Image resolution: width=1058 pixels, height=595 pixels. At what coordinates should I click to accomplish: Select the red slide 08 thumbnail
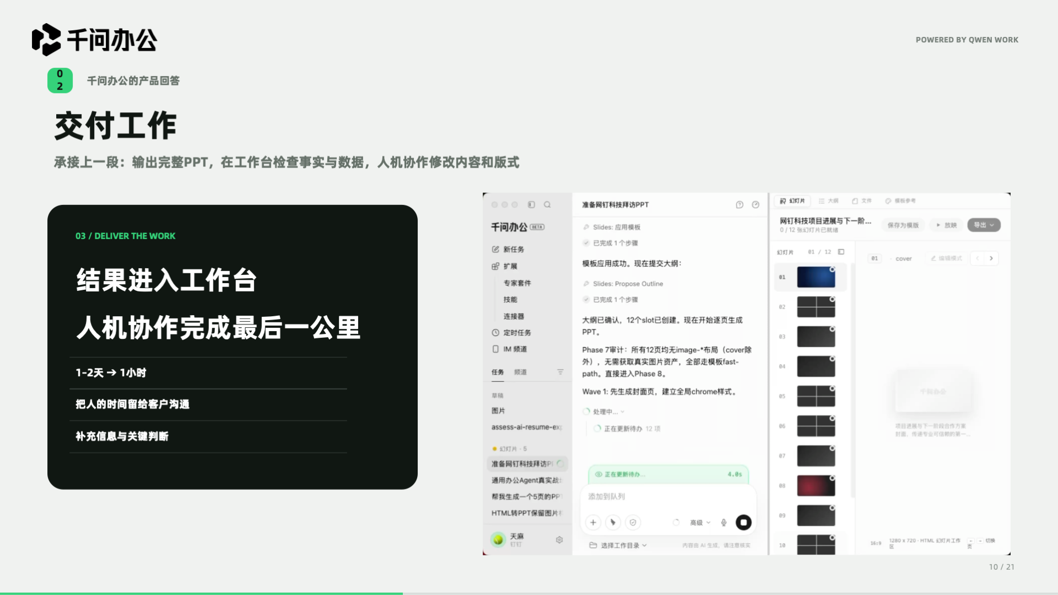point(816,485)
